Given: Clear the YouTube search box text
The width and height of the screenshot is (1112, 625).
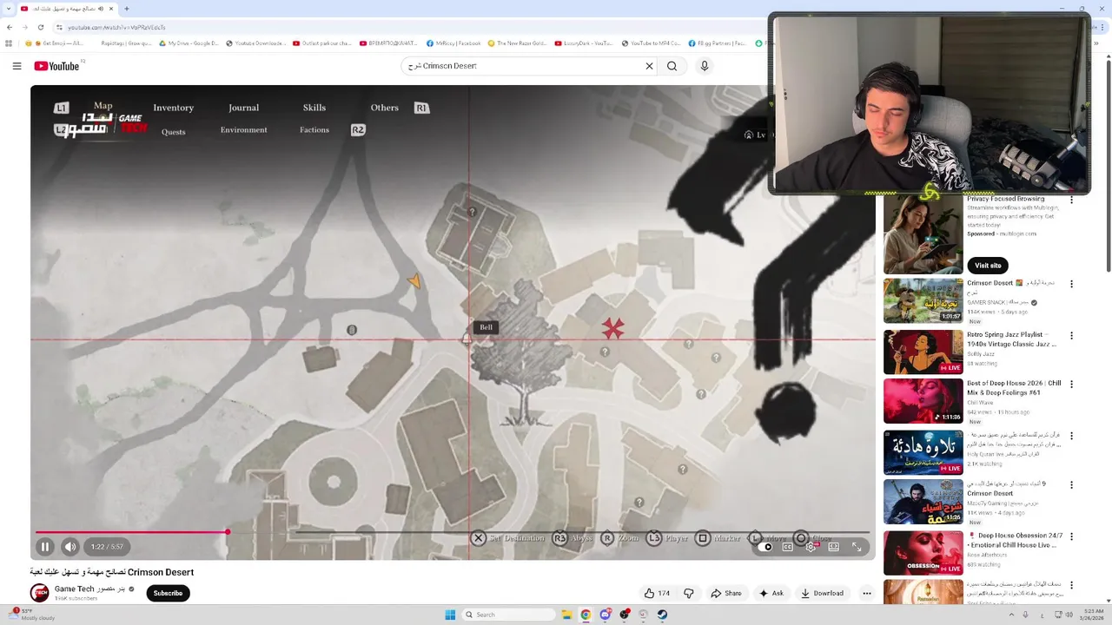Looking at the screenshot, I should coord(649,66).
